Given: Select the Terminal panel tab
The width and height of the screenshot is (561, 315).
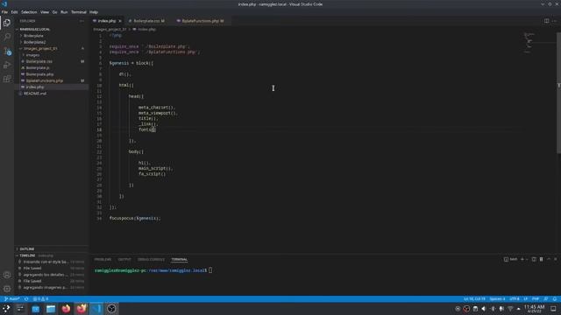Looking at the screenshot, I should 179,259.
